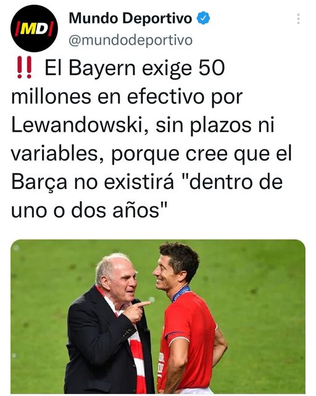
Task: Click the word Bayern in the tweet text
Action: [x=102, y=69]
